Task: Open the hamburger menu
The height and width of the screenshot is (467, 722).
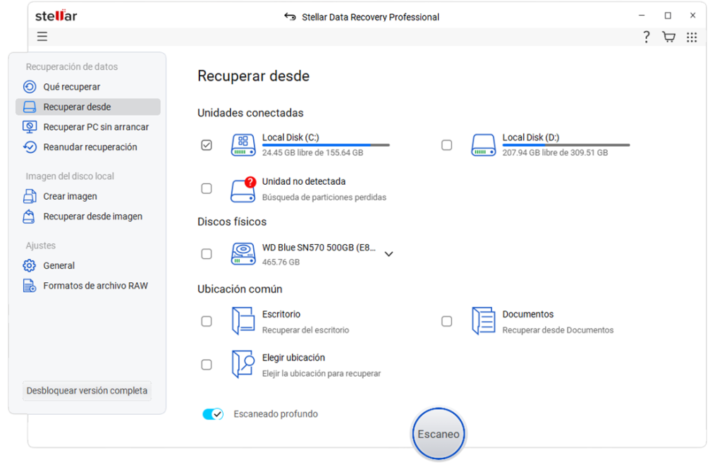Action: click(x=42, y=37)
